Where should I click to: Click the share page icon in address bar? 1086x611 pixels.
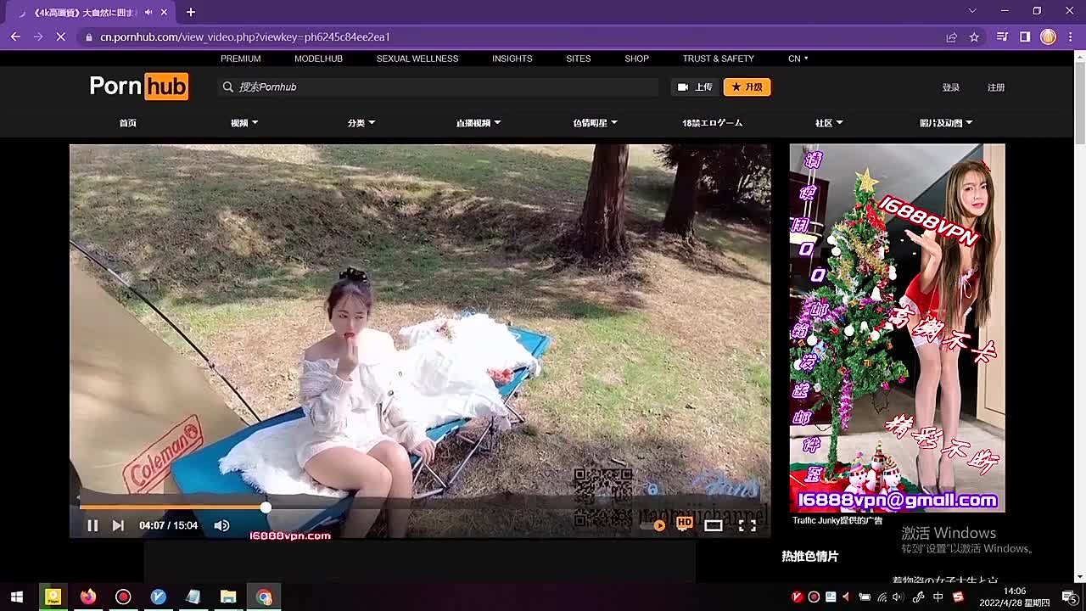(951, 37)
